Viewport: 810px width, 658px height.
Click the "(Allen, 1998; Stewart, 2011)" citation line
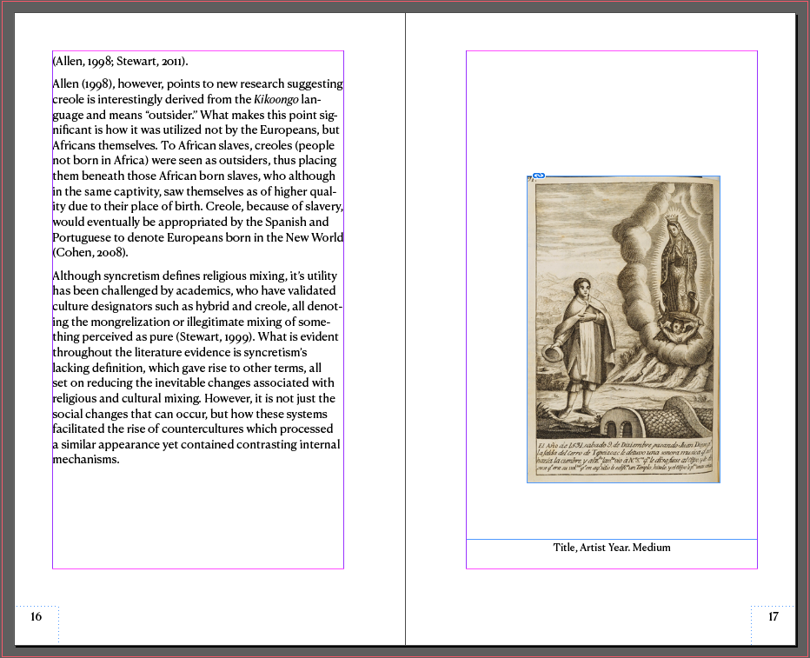click(120, 62)
